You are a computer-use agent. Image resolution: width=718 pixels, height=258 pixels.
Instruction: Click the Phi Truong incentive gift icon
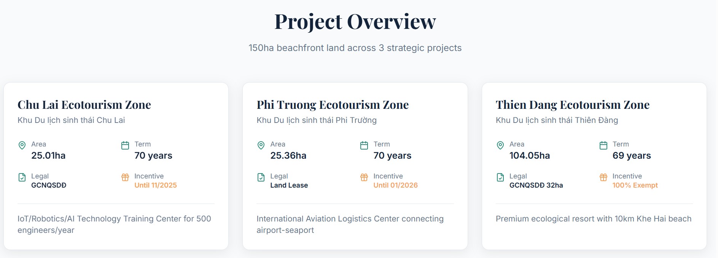click(x=364, y=177)
